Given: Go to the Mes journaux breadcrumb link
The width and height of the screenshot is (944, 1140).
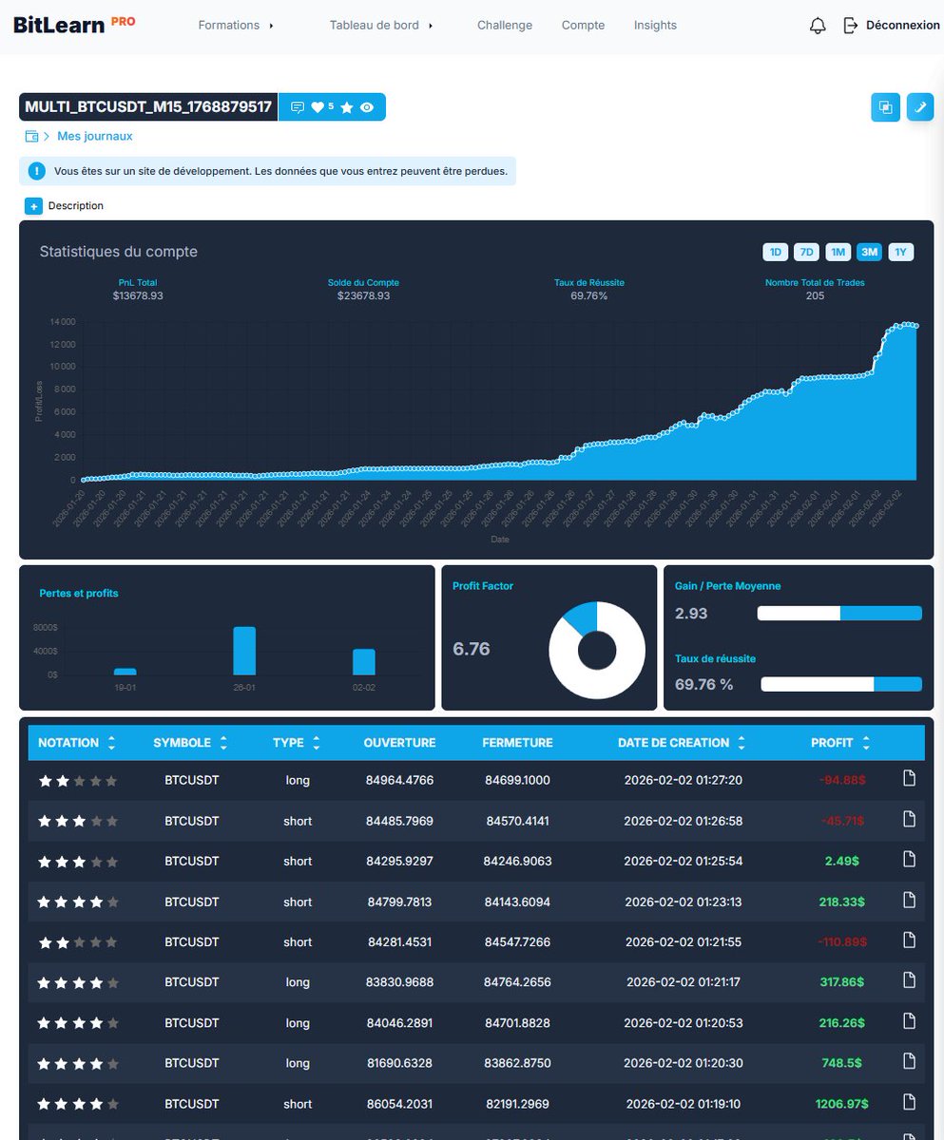Looking at the screenshot, I should (95, 136).
